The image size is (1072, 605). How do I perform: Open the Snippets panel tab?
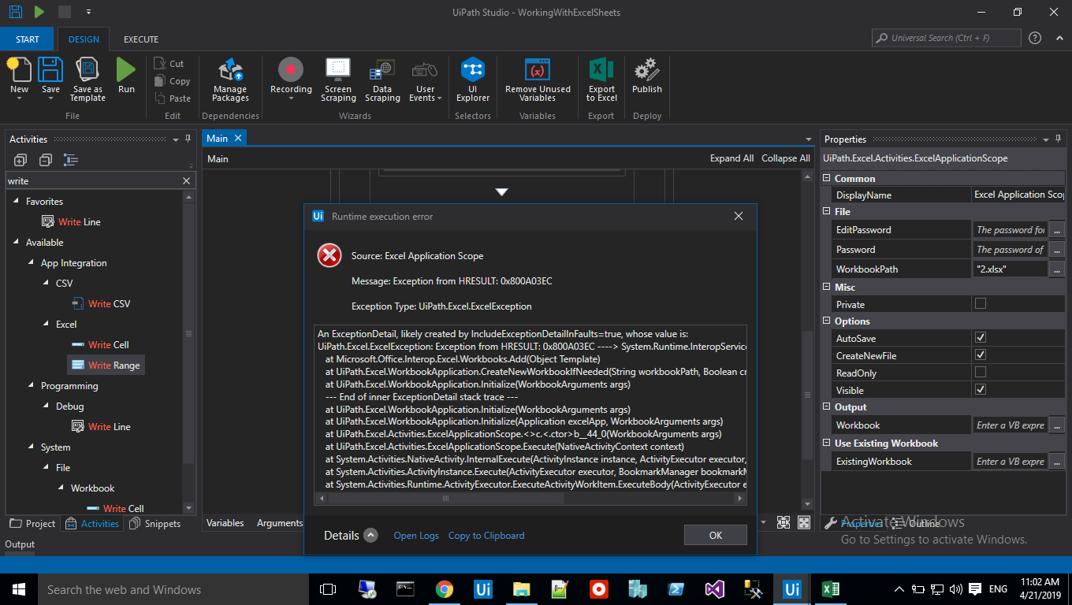click(155, 524)
